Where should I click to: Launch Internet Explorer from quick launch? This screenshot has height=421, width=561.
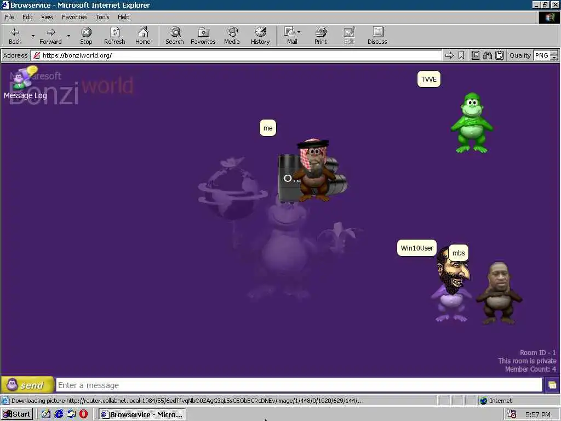click(59, 414)
